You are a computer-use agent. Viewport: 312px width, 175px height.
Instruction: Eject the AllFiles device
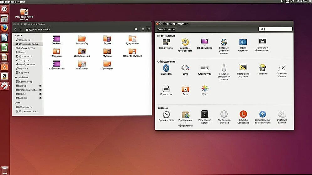click(x=40, y=98)
